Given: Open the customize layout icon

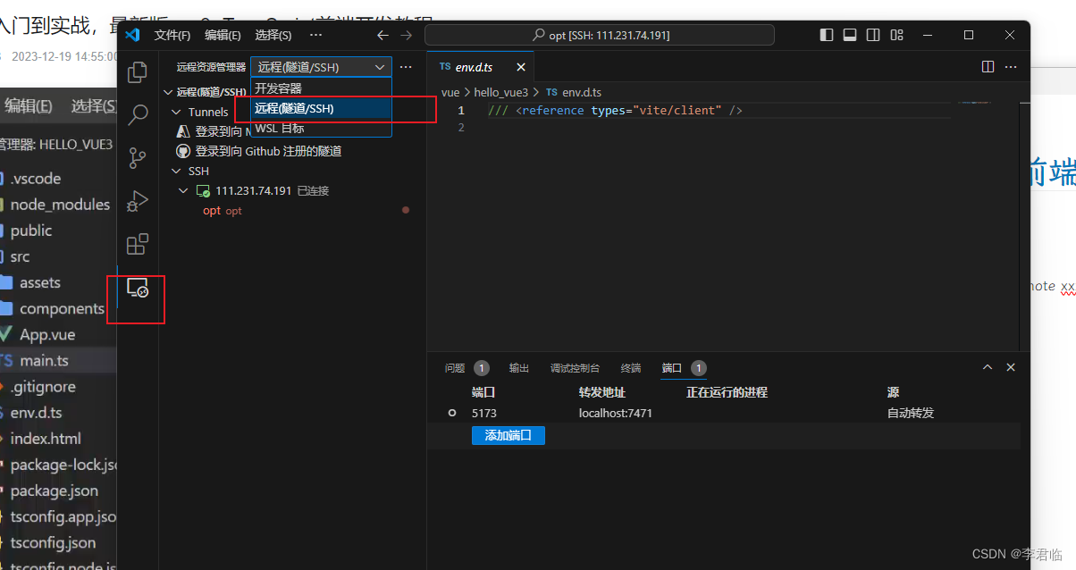Looking at the screenshot, I should click(896, 35).
